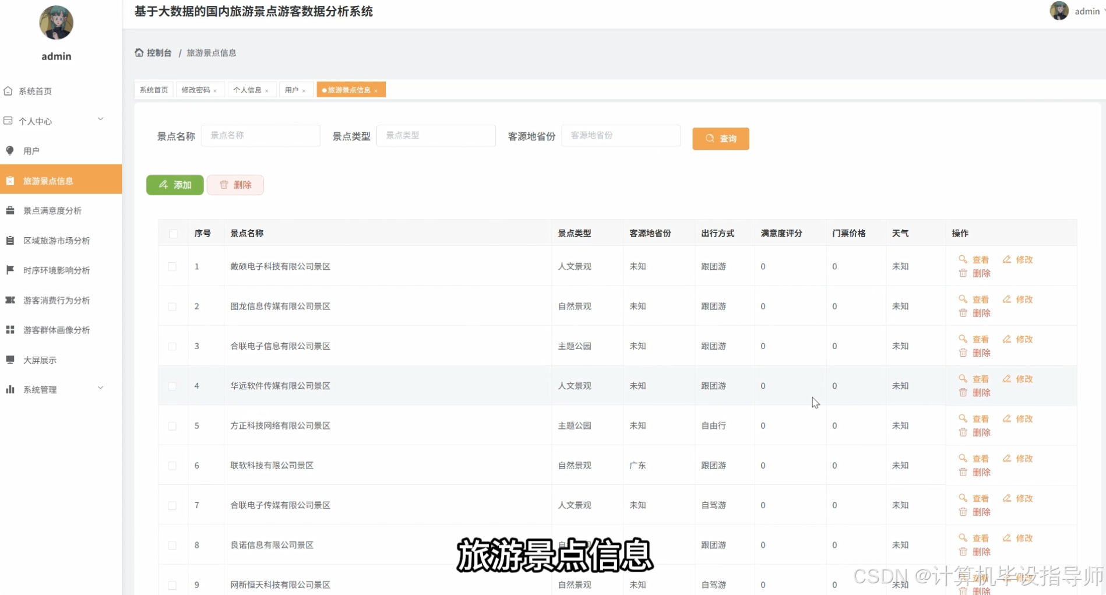The height and width of the screenshot is (595, 1106).
Task: Select the 系统首页 home icon in sidebar
Action: (x=9, y=91)
